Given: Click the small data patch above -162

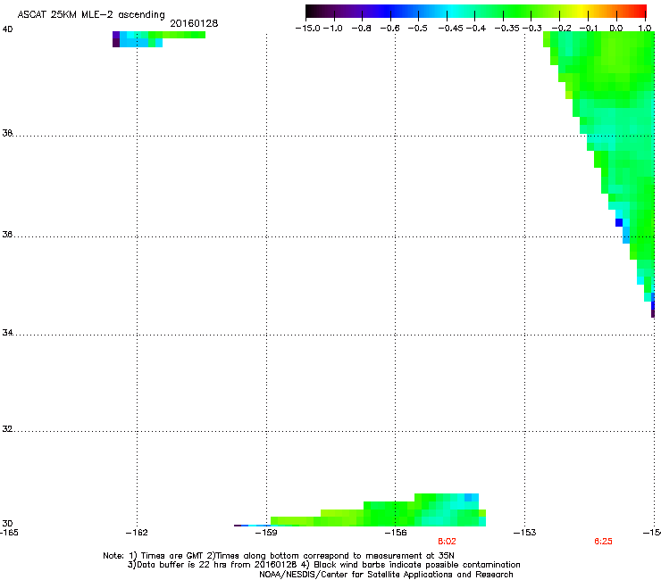Looking at the screenshot, I should tap(158, 38).
